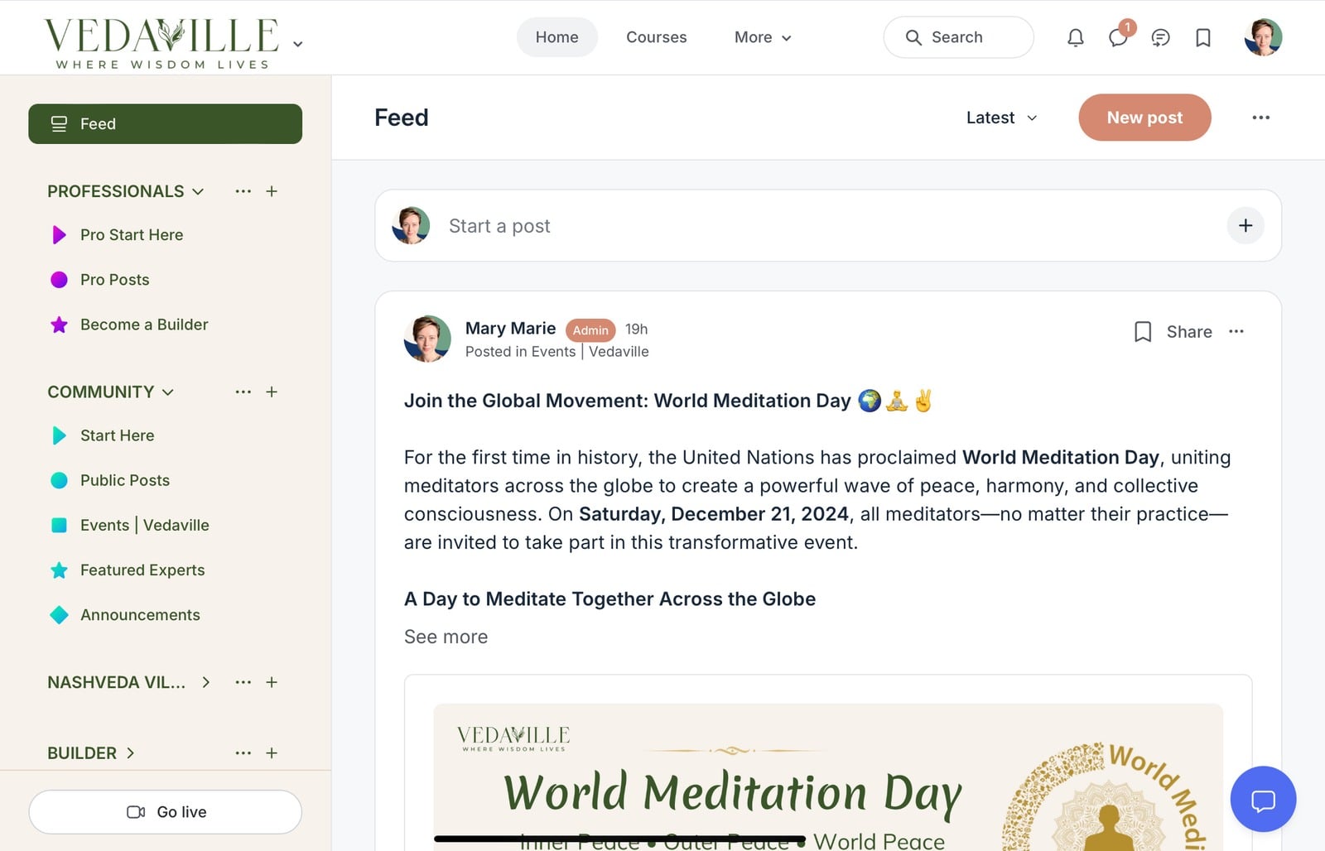Screen dimensions: 1325x851
Task: Open BUILDER section options menu
Action: pyautogui.click(x=243, y=752)
